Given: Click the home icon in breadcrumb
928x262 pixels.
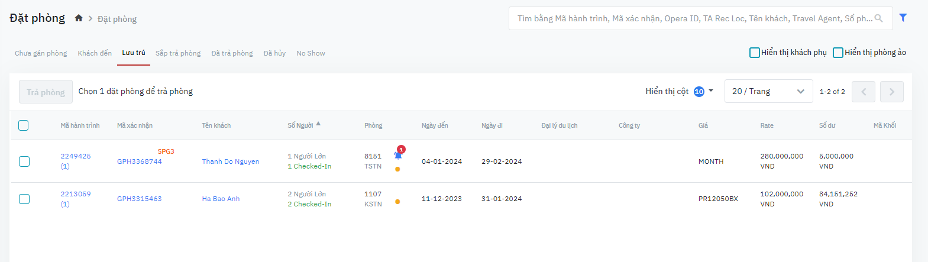Looking at the screenshot, I should 79,18.
